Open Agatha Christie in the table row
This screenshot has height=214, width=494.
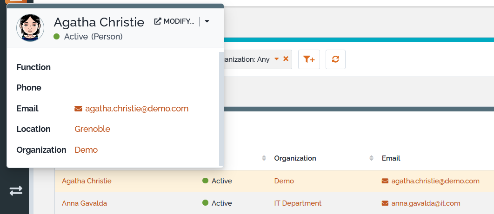coord(87,181)
